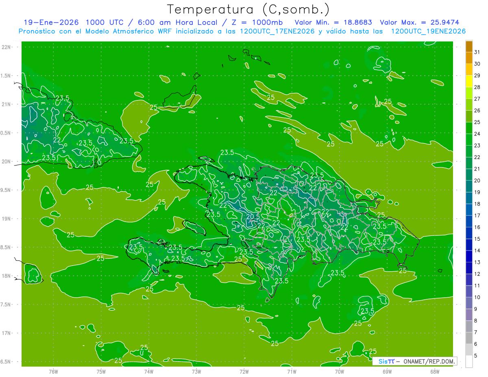Click the "30" label on the color scale
The height and width of the screenshot is (377, 488).
(477, 63)
